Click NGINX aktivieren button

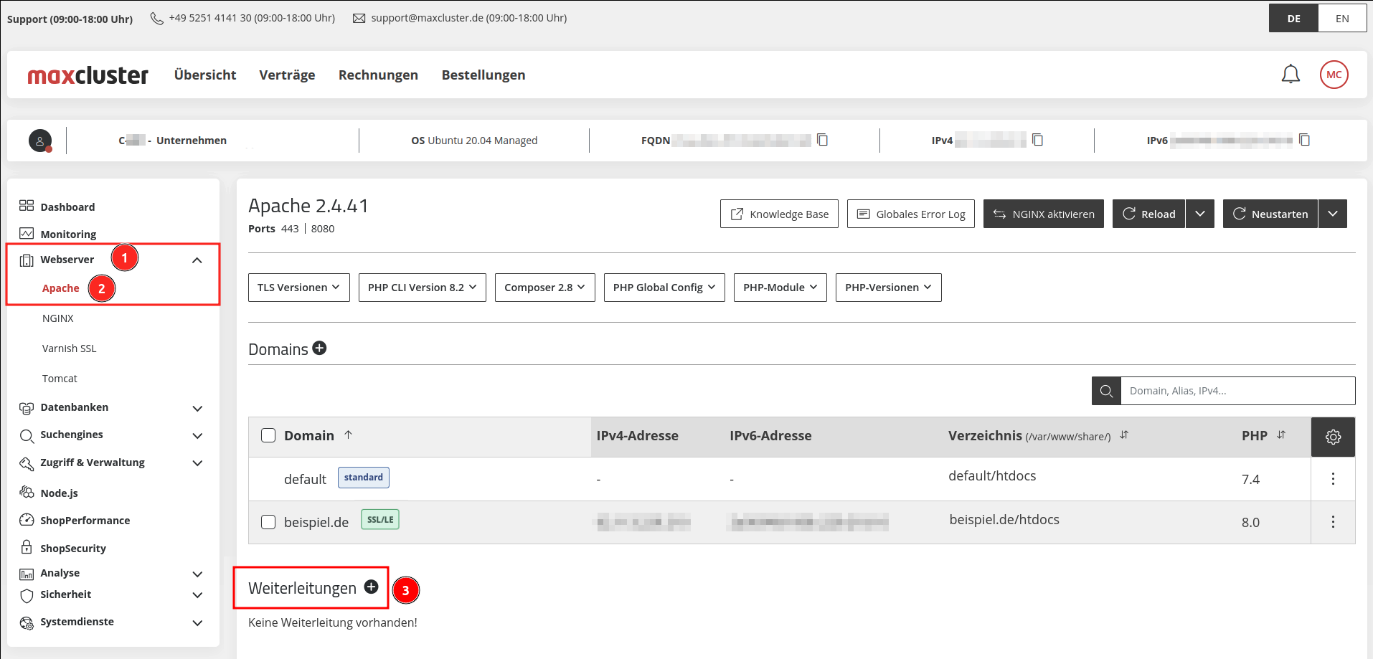point(1044,214)
